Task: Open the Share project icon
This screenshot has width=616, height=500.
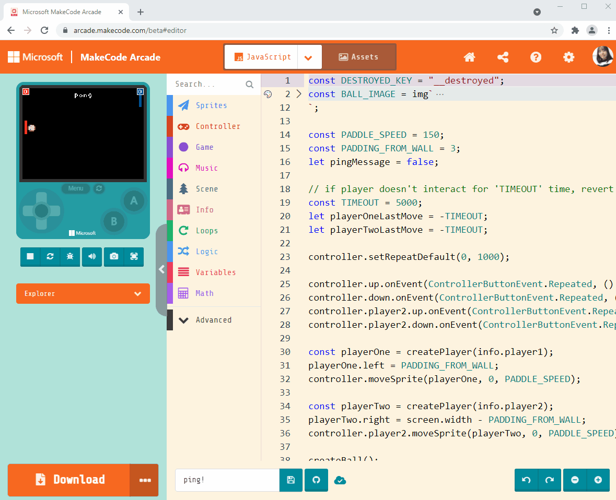Action: click(503, 57)
